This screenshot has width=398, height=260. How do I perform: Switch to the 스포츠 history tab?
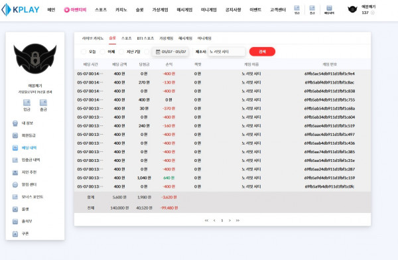point(127,38)
